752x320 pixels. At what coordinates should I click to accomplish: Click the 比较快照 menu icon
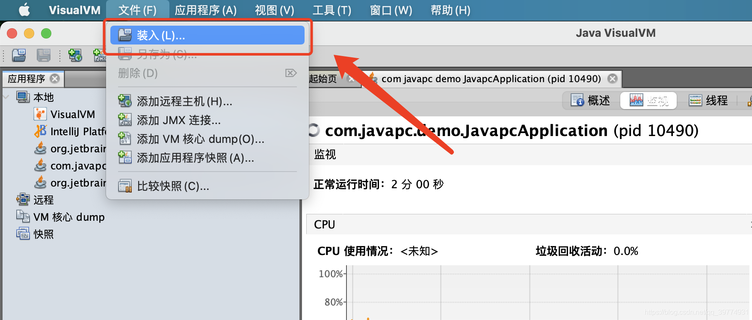124,186
